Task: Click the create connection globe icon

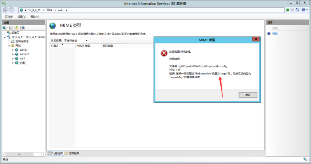Action: click(x=4, y=28)
